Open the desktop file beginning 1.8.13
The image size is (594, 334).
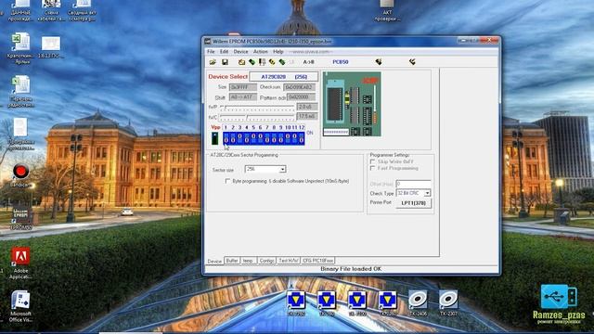click(51, 47)
